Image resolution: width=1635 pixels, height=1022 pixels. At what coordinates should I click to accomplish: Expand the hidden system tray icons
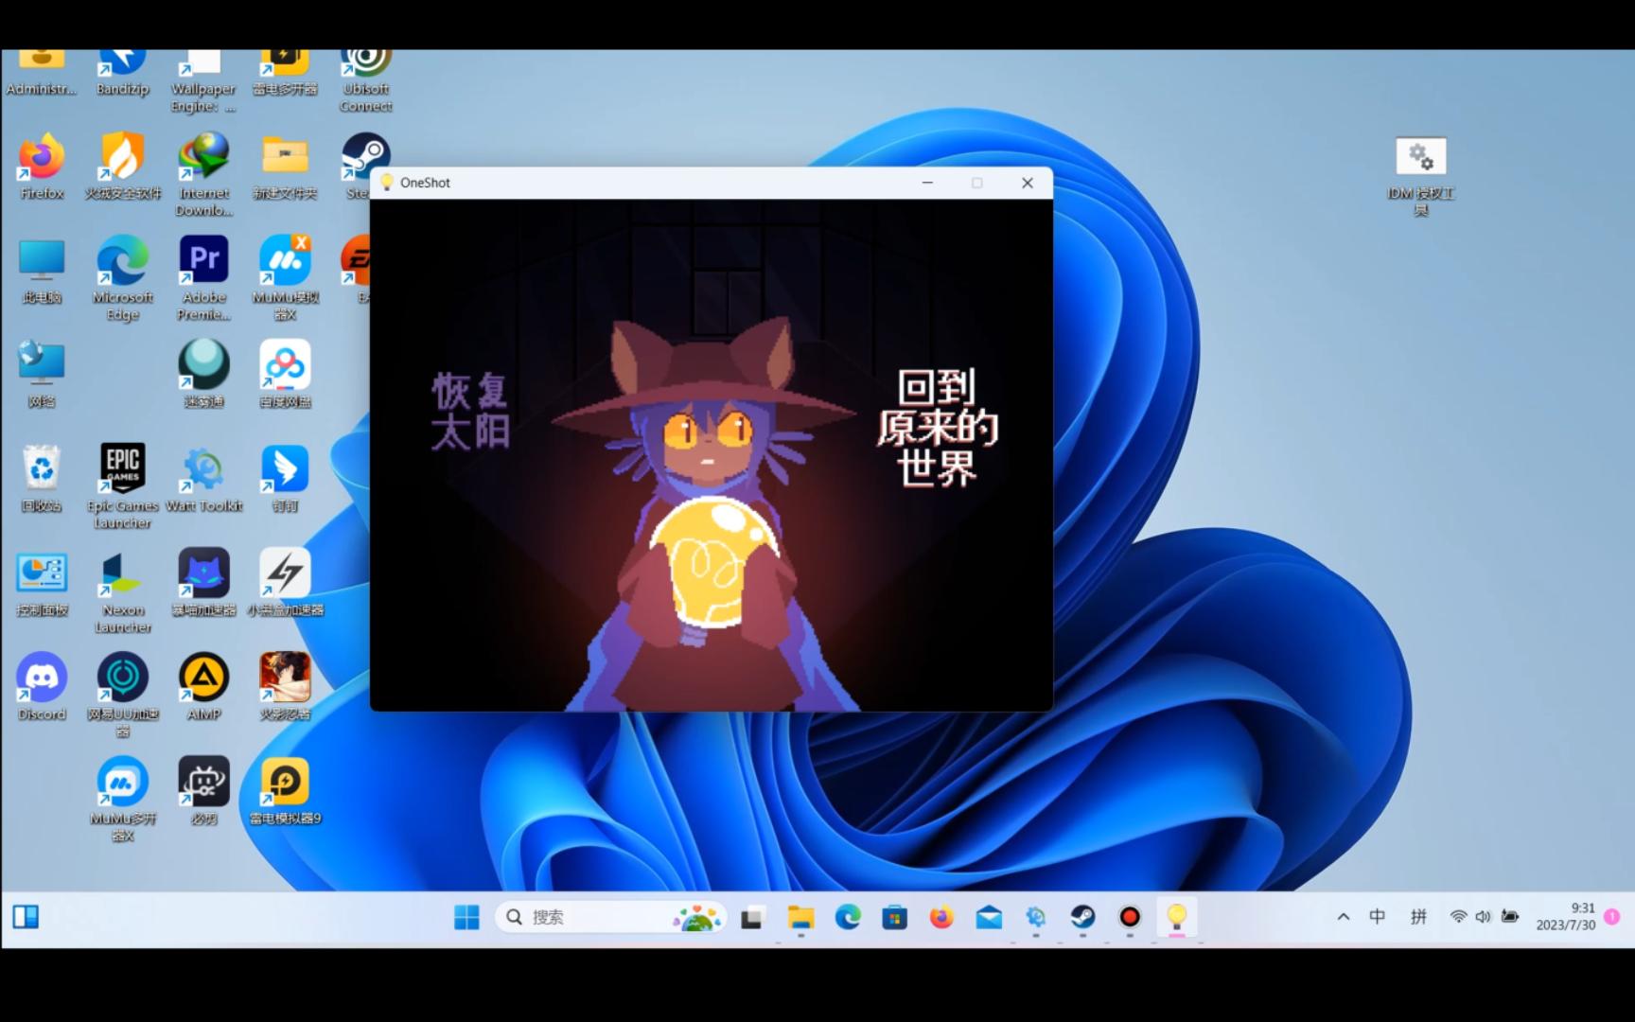(1343, 917)
